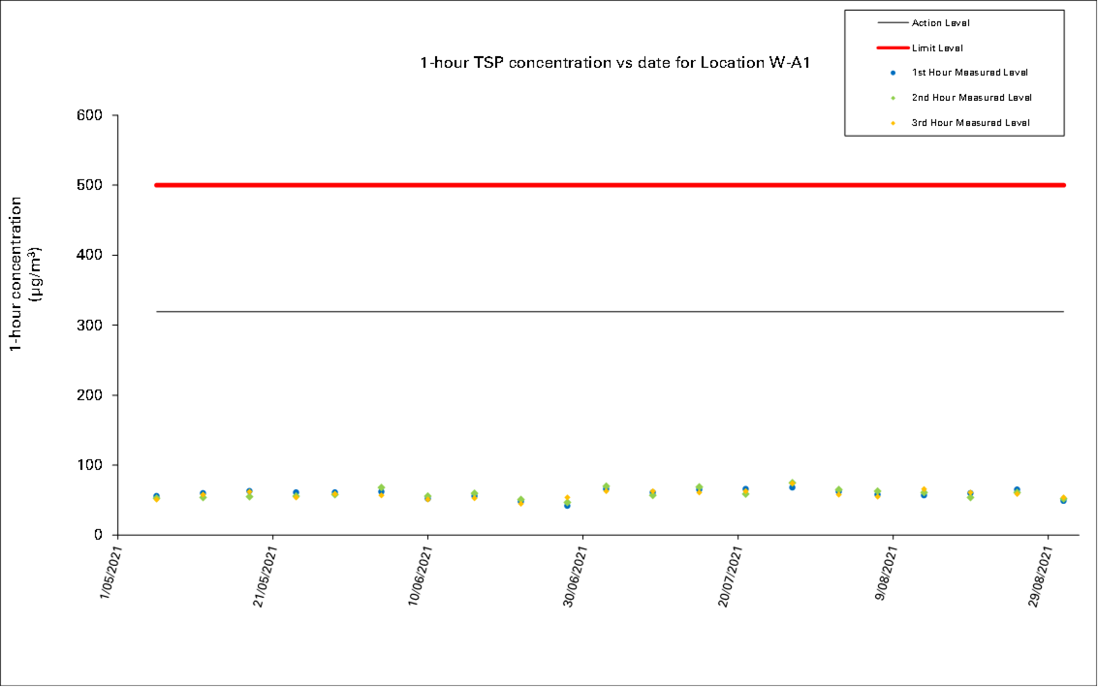The height and width of the screenshot is (687, 1098).
Task: Click the blue 1st Hour legend marker
Action: [x=892, y=73]
